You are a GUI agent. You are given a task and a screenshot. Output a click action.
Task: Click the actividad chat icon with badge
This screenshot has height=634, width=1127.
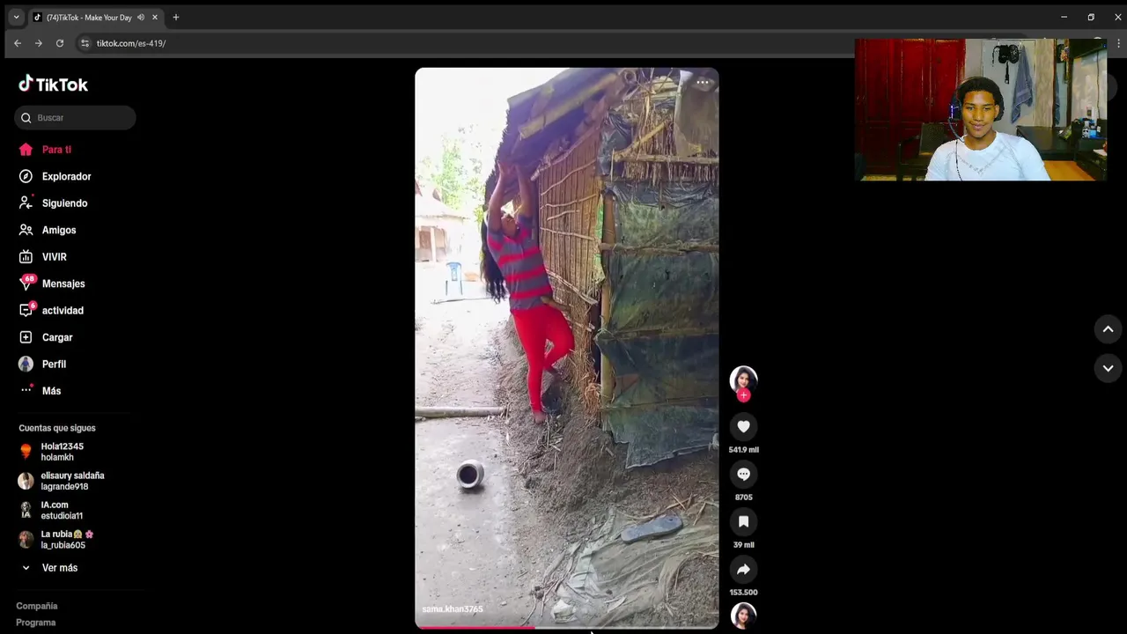pyautogui.click(x=26, y=311)
